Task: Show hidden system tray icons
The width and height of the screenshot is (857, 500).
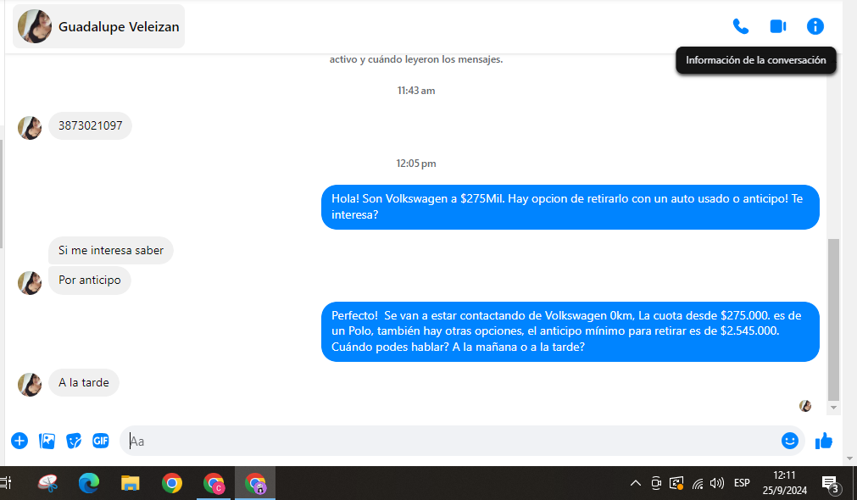Action: click(635, 483)
